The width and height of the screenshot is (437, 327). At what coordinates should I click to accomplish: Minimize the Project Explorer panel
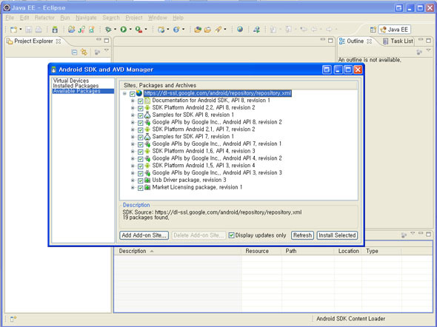99,40
